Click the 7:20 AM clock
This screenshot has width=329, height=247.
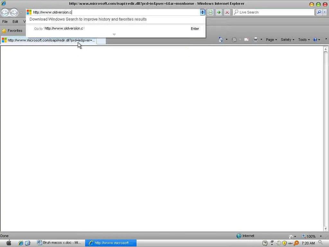(308, 243)
